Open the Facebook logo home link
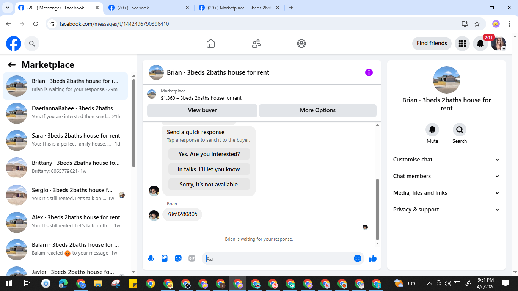Image resolution: width=518 pixels, height=291 pixels. (14, 44)
